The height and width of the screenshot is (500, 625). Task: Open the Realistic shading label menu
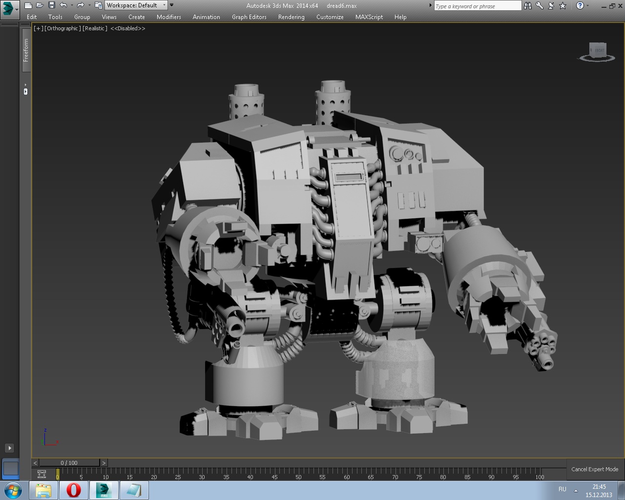95,28
